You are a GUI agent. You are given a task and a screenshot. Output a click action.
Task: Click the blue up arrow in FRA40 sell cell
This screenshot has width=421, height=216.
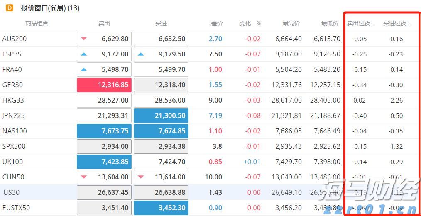(84, 69)
